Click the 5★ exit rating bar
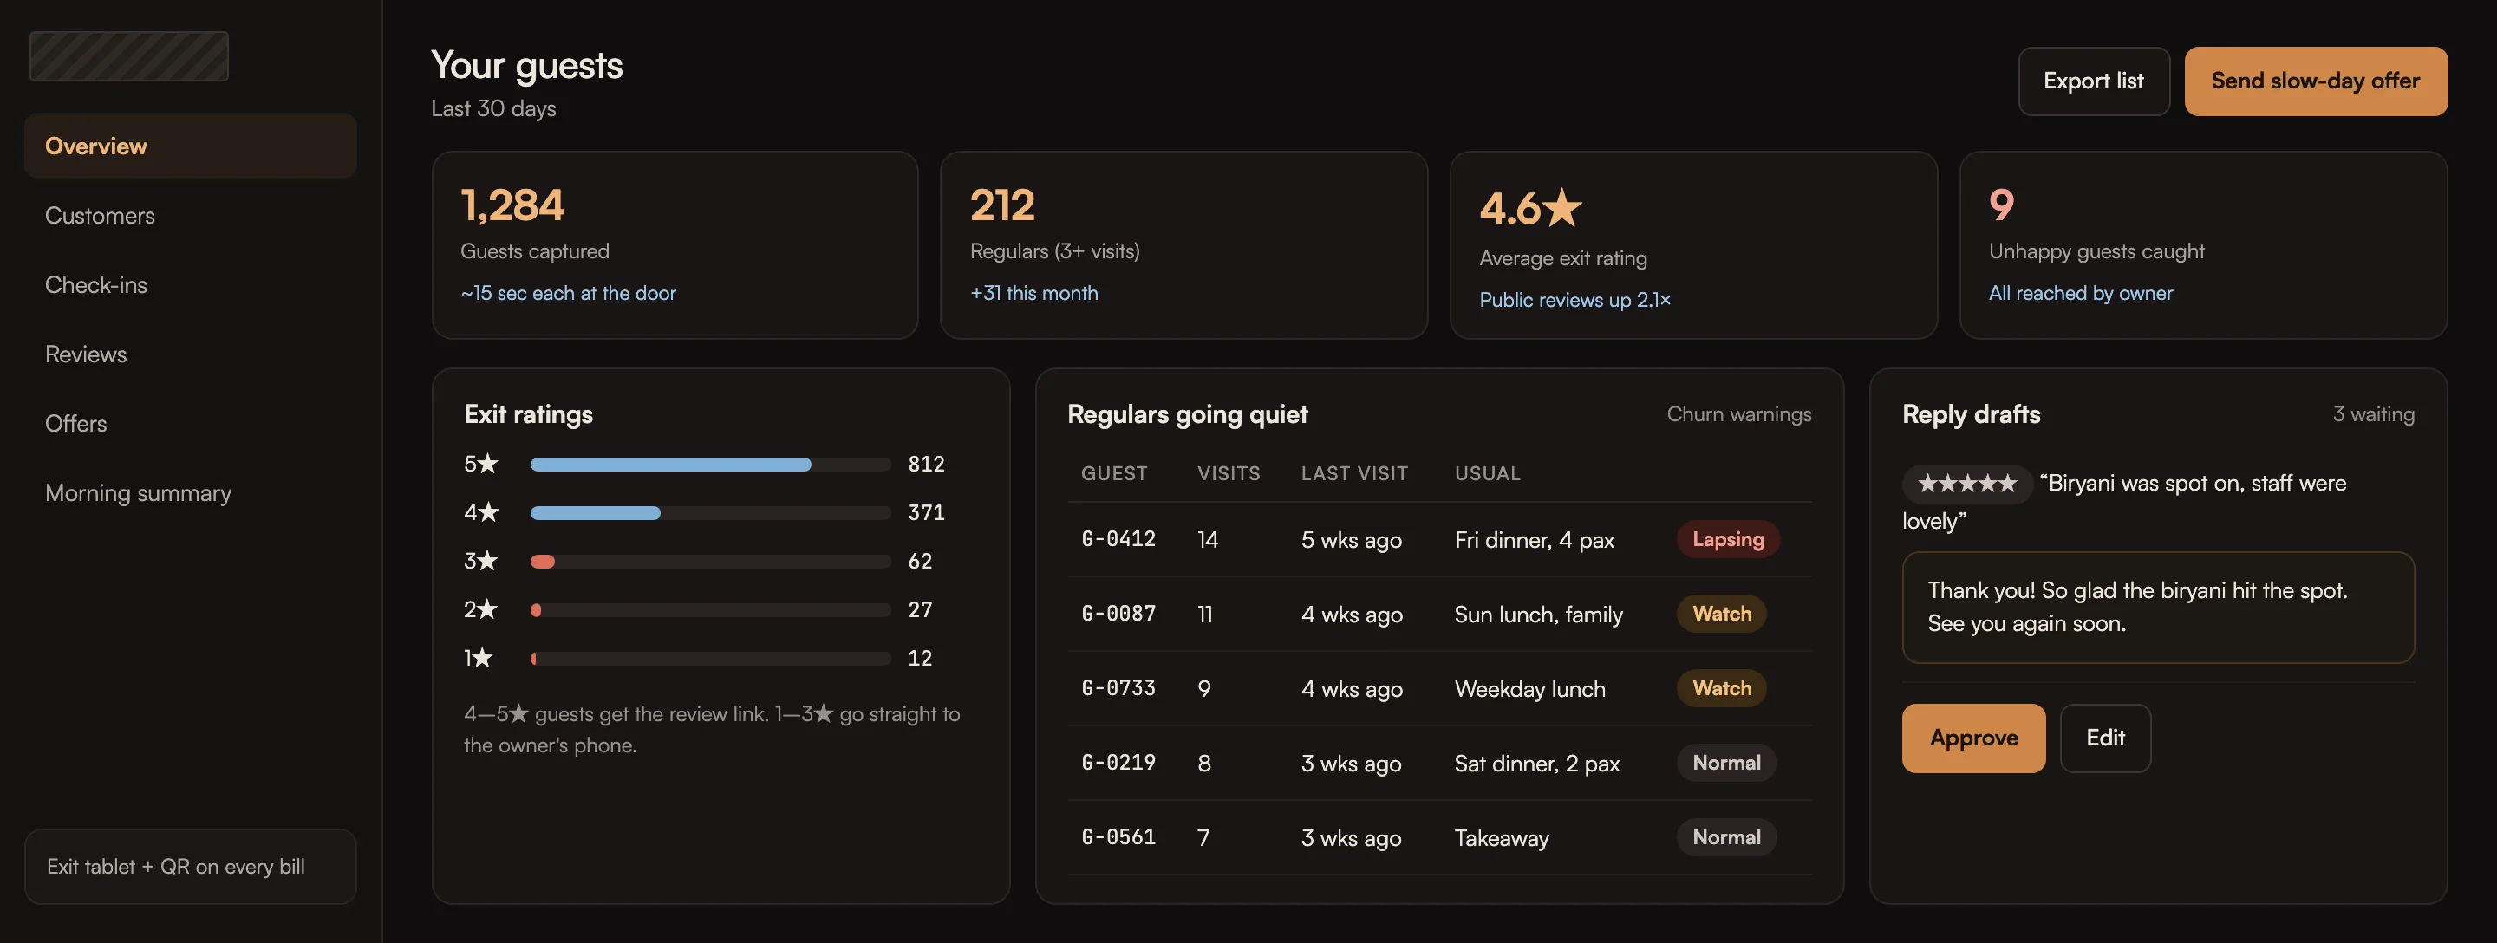The width and height of the screenshot is (2497, 943). (709, 465)
